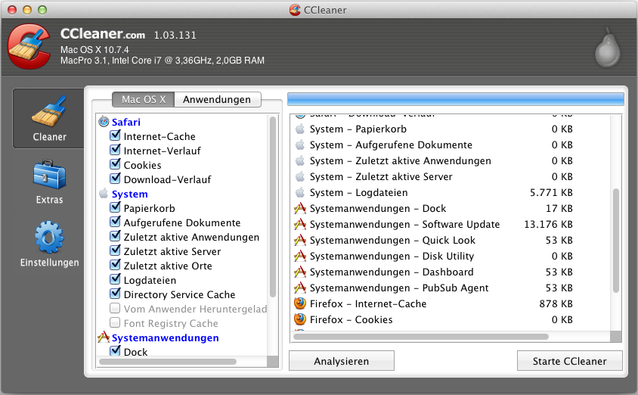Open the Extras toolbox icon
This screenshot has height=395, width=638.
point(49,175)
